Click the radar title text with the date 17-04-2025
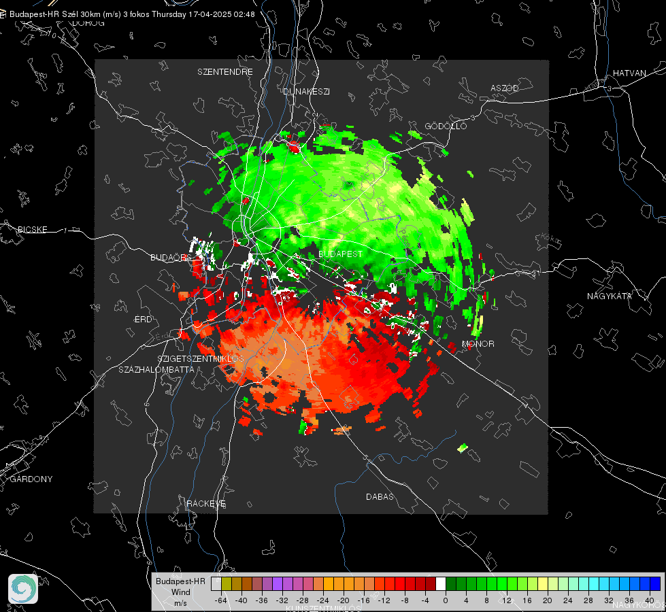 [x=132, y=14]
